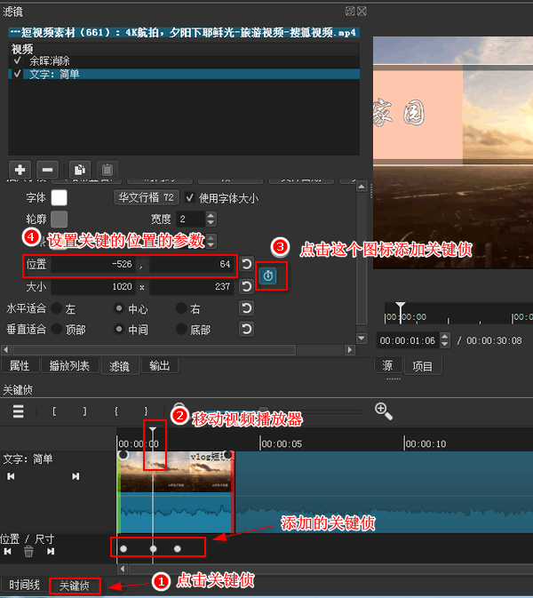Select horizontal fit 右 radio
This screenshot has height=598, width=533.
[181, 308]
